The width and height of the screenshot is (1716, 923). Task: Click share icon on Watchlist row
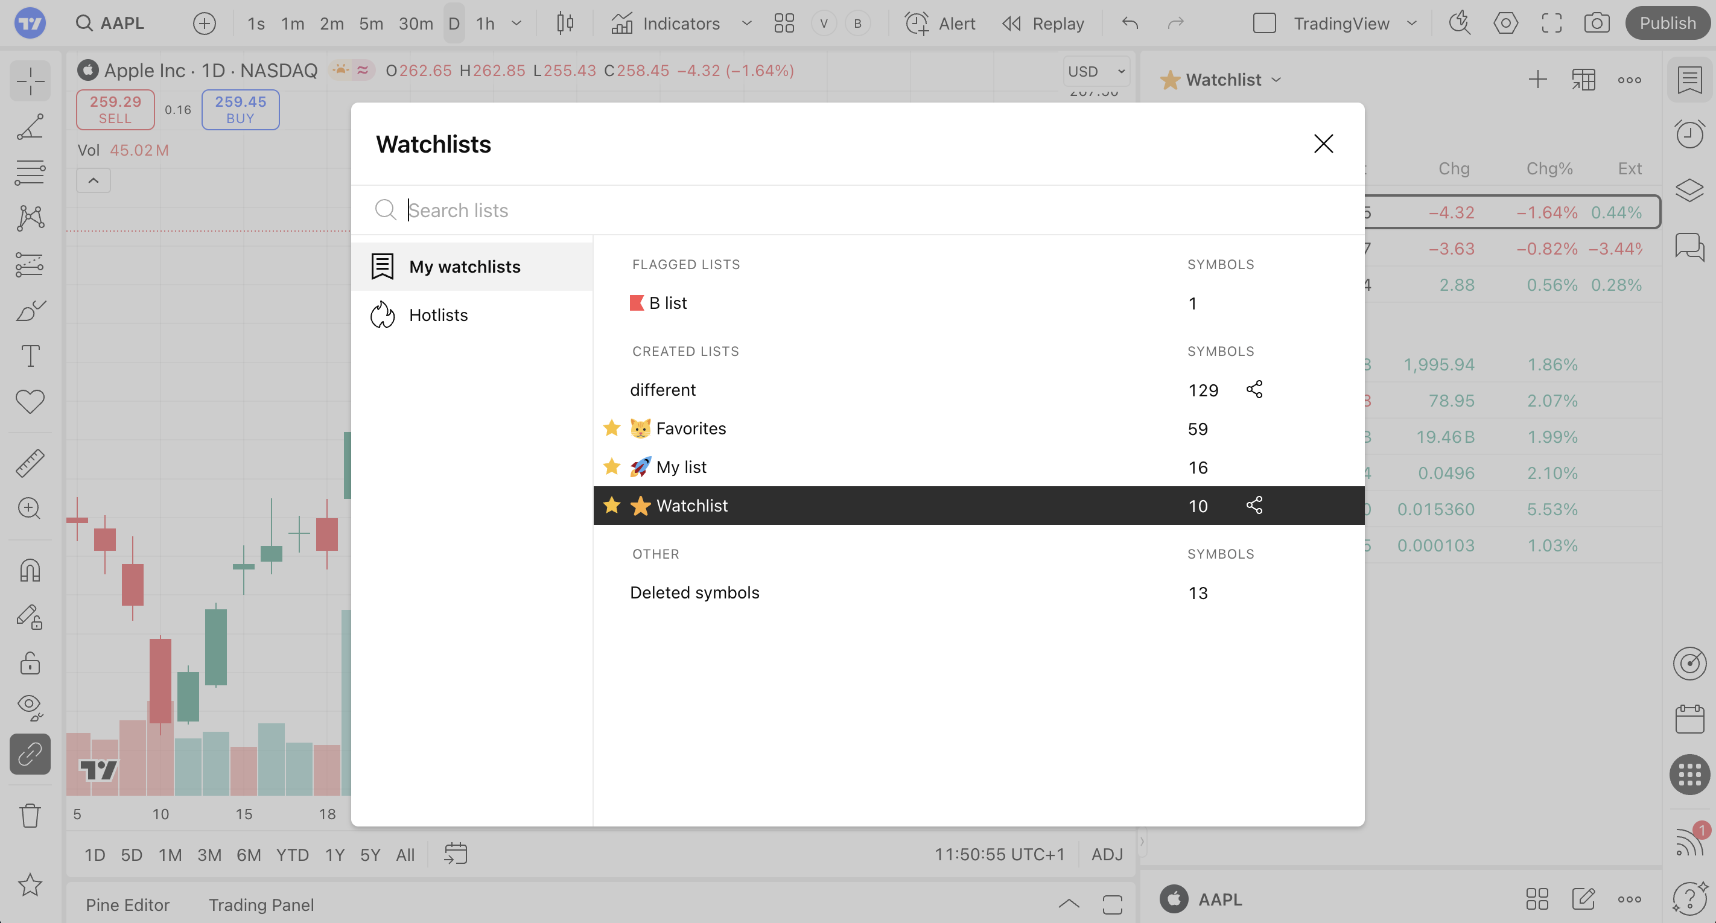pyautogui.click(x=1254, y=506)
